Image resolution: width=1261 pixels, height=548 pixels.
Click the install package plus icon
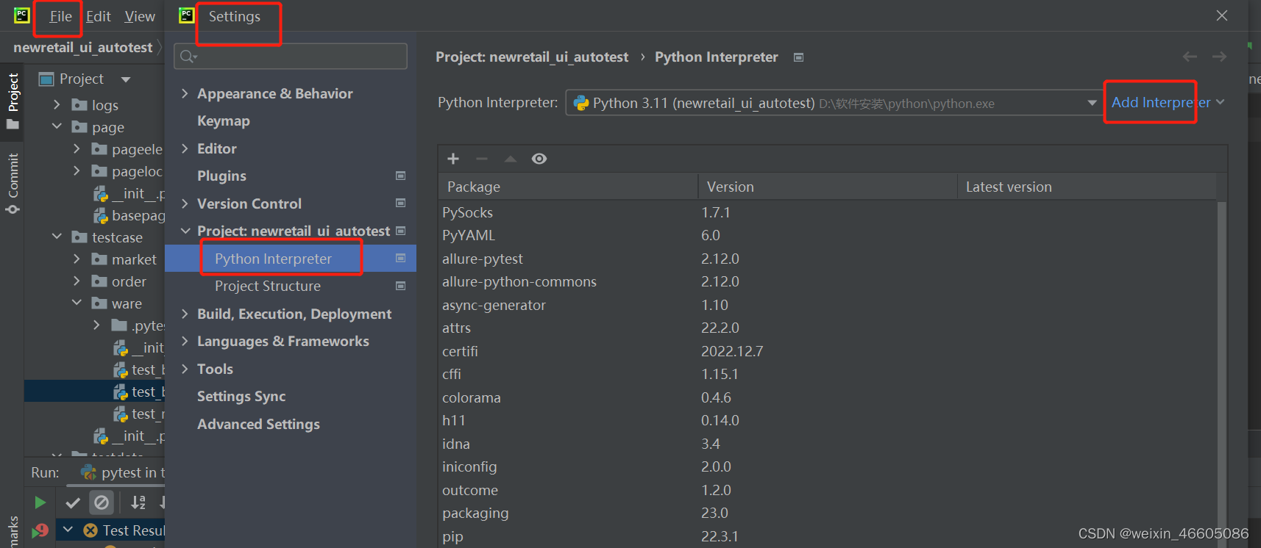(x=453, y=159)
